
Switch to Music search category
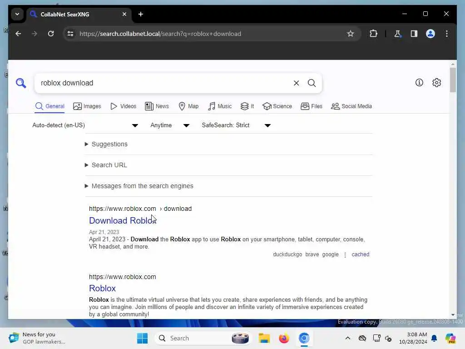220,106
